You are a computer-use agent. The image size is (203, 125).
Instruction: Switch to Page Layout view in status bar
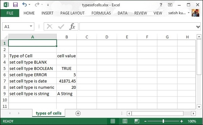125,121
